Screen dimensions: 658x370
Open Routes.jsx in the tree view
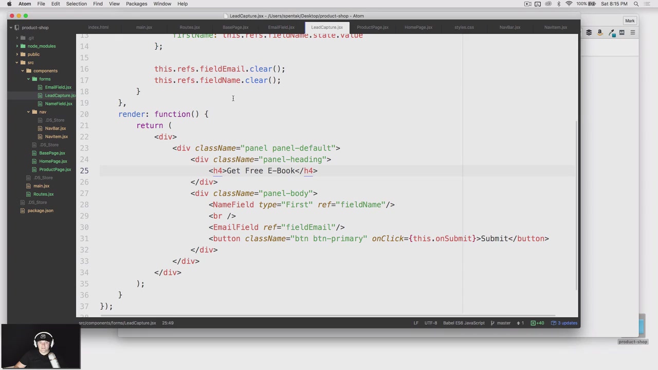click(x=44, y=194)
